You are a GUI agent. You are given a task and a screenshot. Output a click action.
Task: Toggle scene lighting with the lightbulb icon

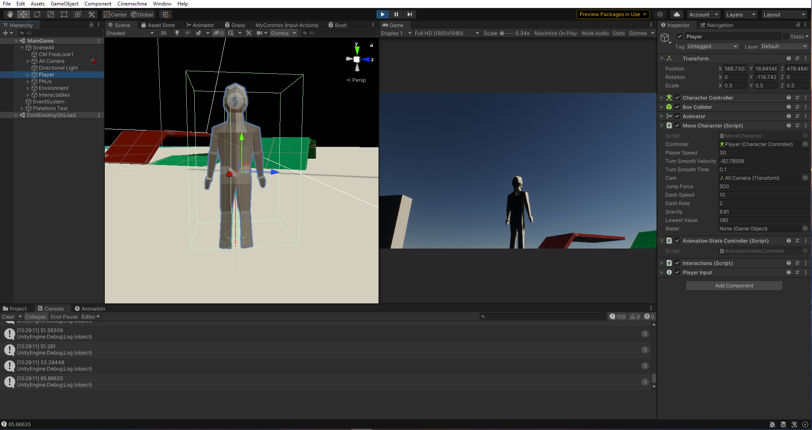pos(177,33)
